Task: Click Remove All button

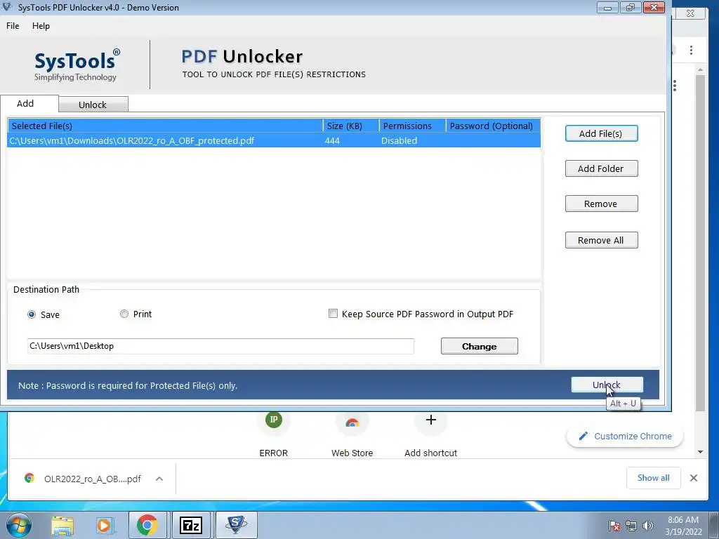Action: (x=601, y=240)
